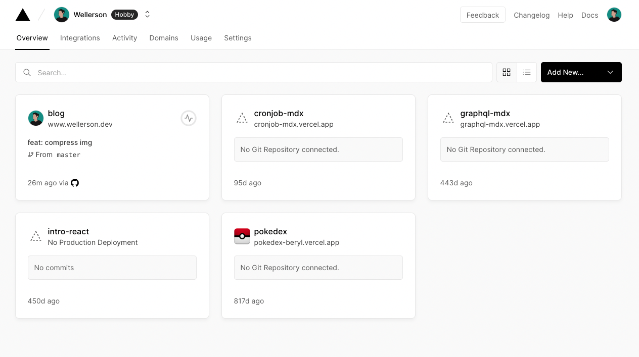Expand the team switcher chevrons
639x357 pixels.
(147, 15)
